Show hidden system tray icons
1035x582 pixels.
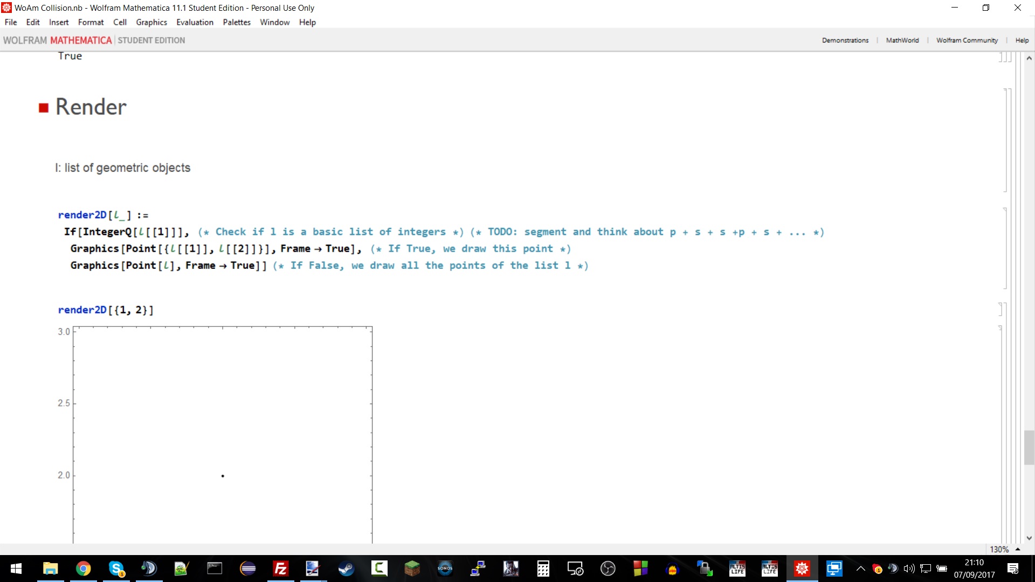tap(860, 569)
